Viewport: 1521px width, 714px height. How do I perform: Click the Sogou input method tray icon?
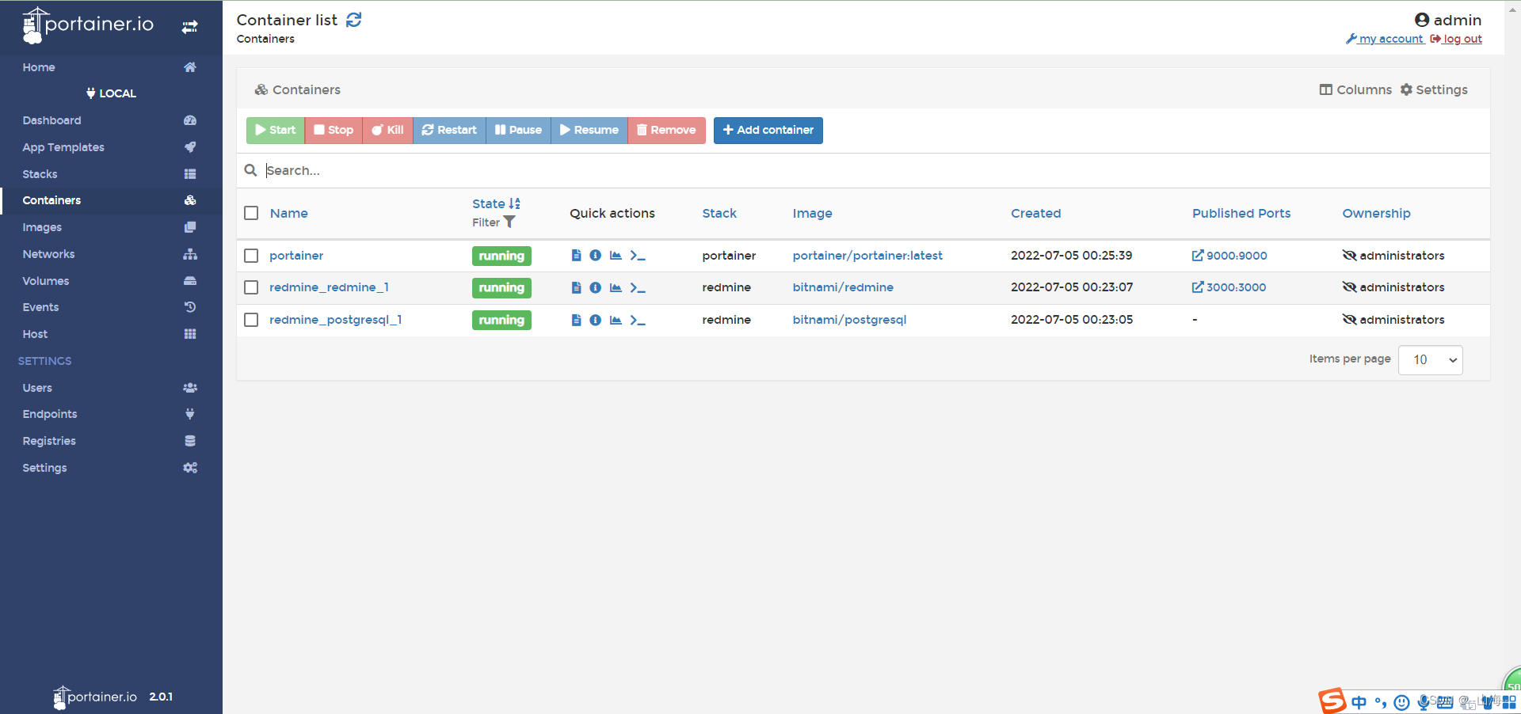[x=1332, y=701]
